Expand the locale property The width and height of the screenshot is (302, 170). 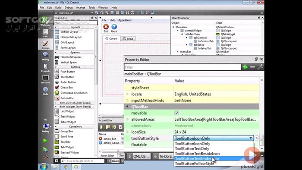pos(127,94)
